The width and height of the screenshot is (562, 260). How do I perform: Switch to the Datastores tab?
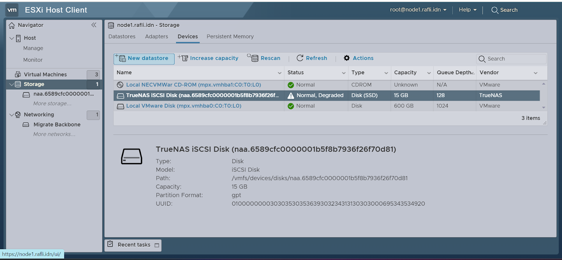pos(122,36)
